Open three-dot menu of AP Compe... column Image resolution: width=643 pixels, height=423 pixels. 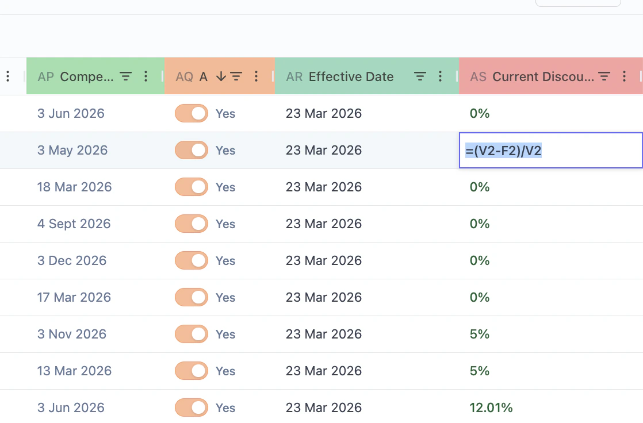[x=146, y=76]
